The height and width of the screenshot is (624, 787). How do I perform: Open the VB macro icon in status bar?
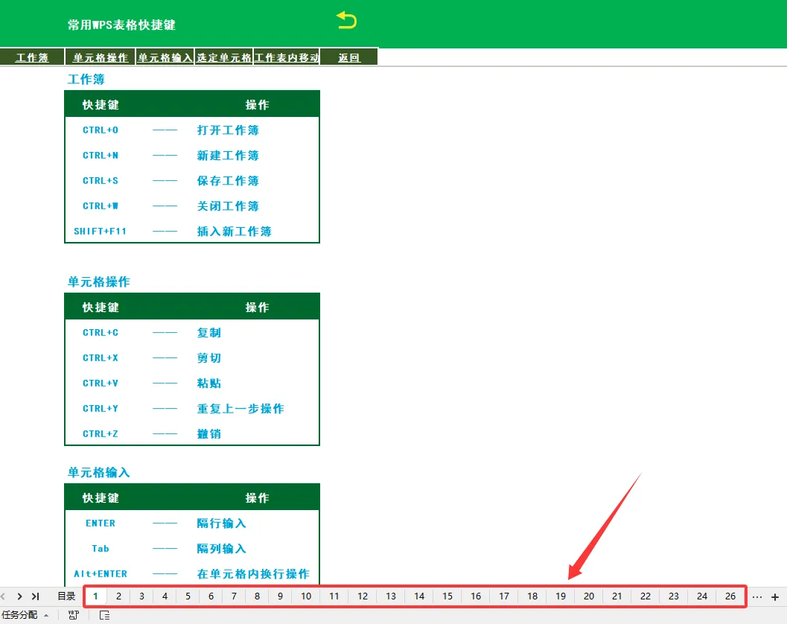pyautogui.click(x=74, y=615)
